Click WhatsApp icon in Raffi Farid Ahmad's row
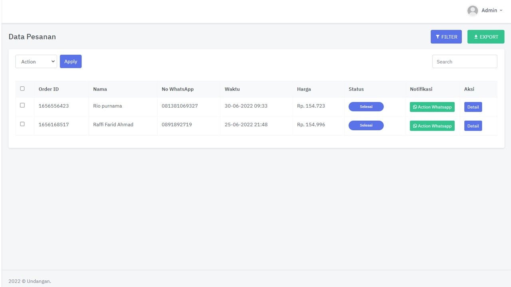 pyautogui.click(x=415, y=126)
